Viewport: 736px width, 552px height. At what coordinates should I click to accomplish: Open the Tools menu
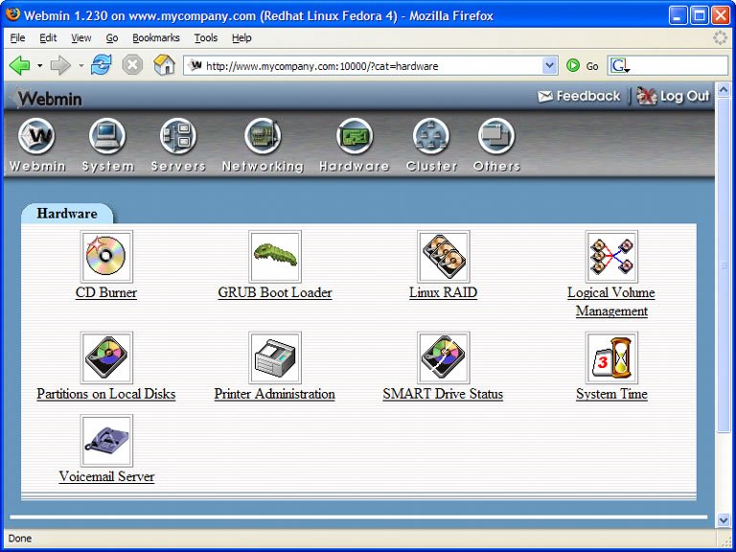pyautogui.click(x=205, y=38)
